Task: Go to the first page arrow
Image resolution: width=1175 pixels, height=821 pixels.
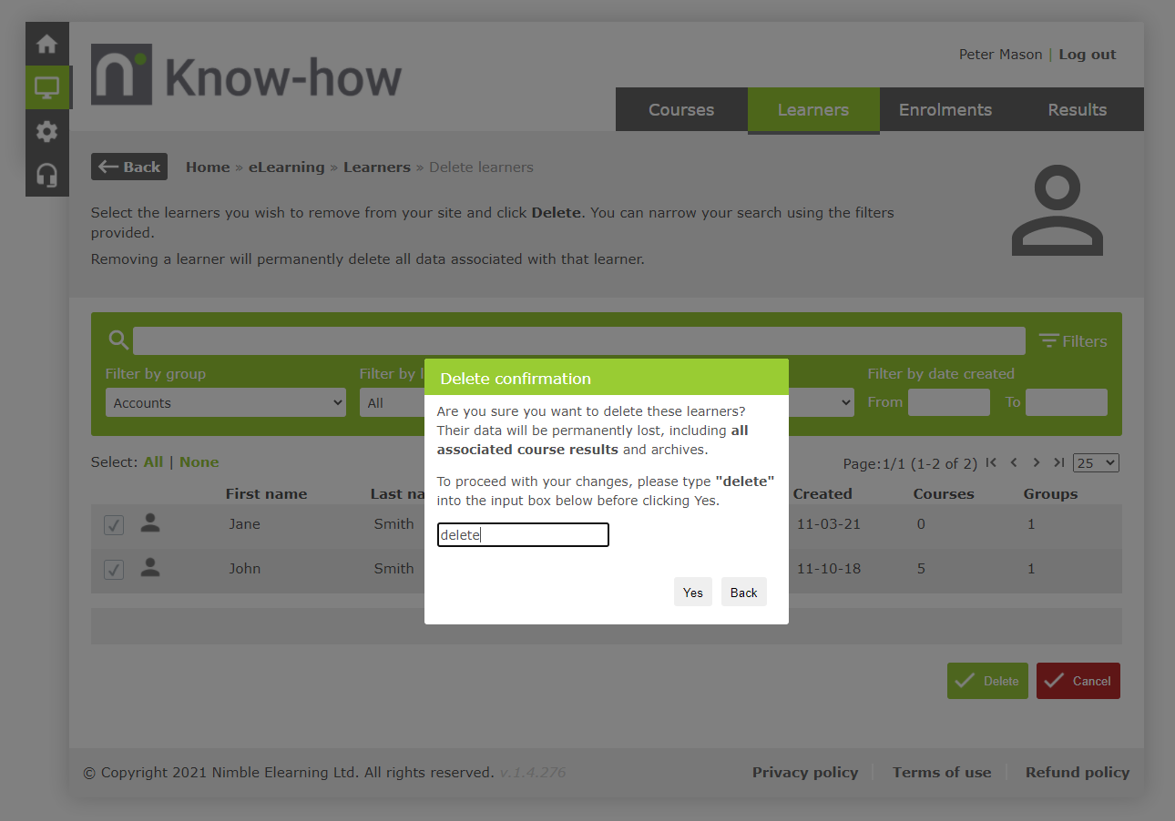Action: point(991,462)
